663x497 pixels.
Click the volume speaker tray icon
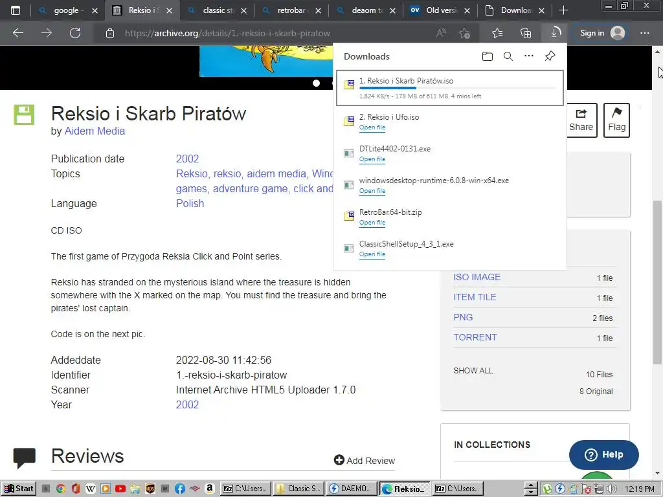pyautogui.click(x=612, y=489)
